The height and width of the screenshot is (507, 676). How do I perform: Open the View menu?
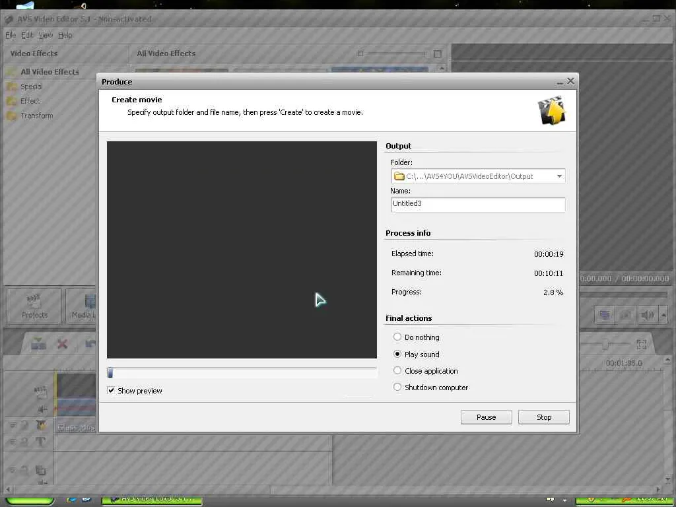pyautogui.click(x=46, y=36)
